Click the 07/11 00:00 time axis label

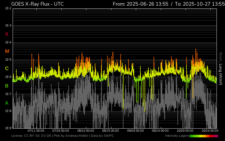[36, 131]
